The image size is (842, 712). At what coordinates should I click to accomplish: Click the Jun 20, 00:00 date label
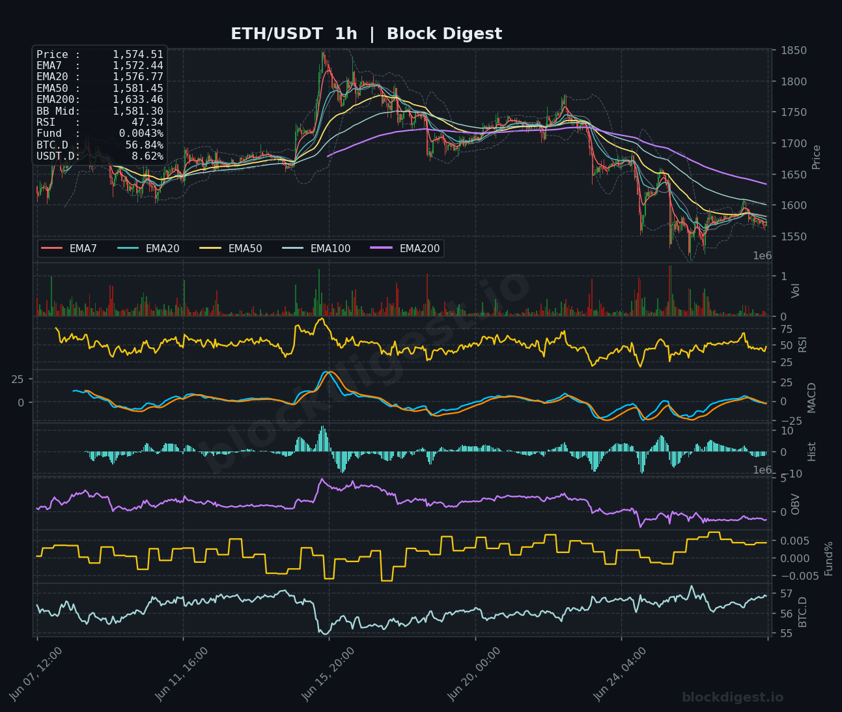point(475,674)
